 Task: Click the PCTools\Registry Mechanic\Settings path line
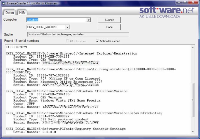tap(66, 129)
